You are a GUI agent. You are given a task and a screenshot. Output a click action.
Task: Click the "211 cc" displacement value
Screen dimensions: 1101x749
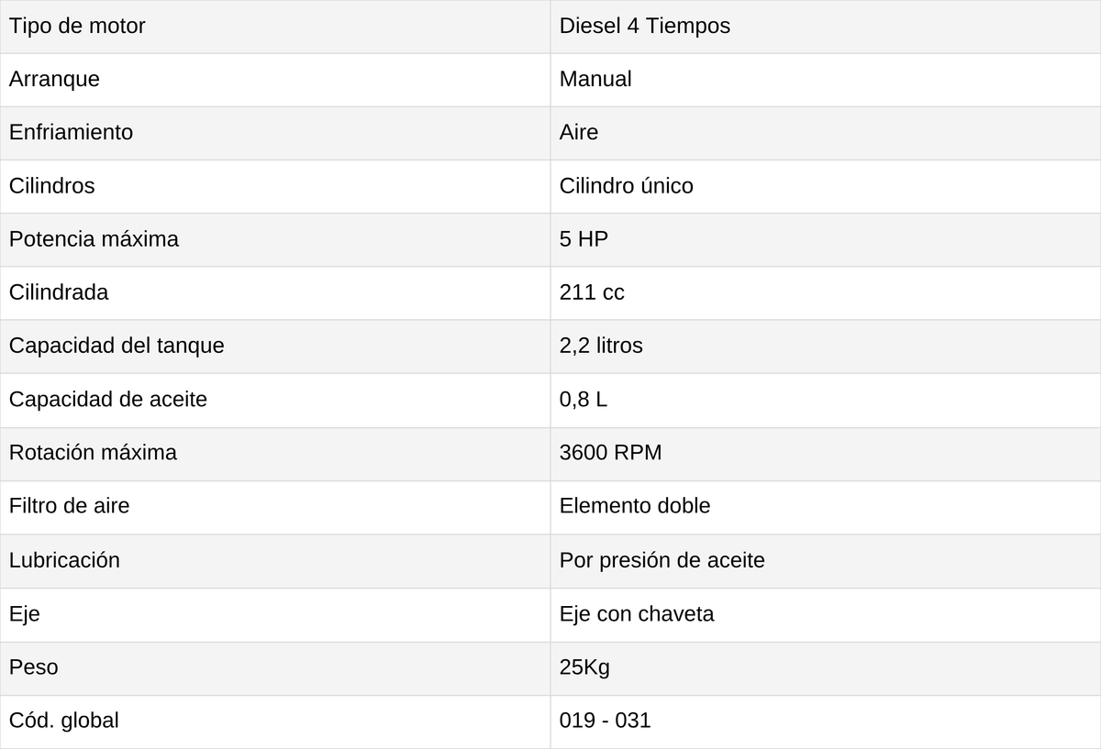pos(592,292)
